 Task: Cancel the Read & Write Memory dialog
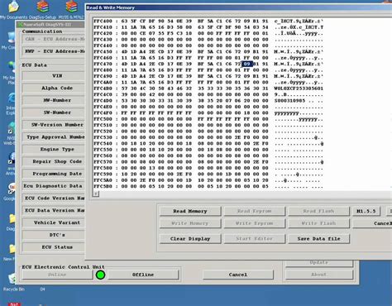pos(372,223)
